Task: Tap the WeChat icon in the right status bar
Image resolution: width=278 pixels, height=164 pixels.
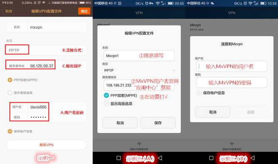Action: [212, 3]
